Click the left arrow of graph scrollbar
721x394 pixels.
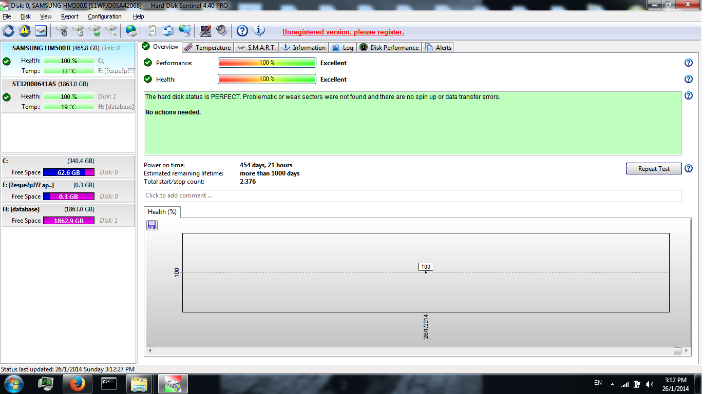150,351
